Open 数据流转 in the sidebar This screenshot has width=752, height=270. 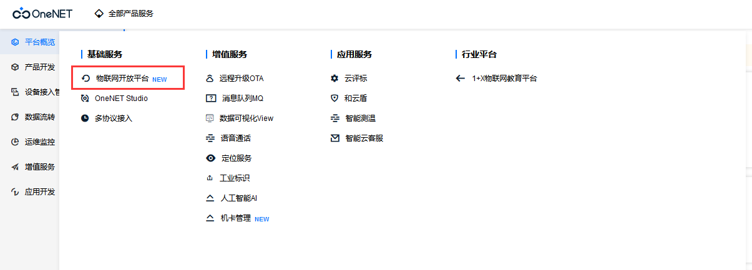point(40,117)
